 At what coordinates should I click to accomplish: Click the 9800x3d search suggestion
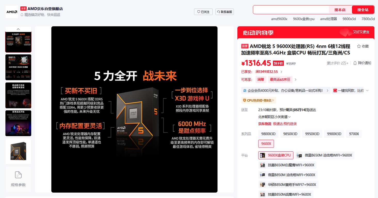point(349,19)
